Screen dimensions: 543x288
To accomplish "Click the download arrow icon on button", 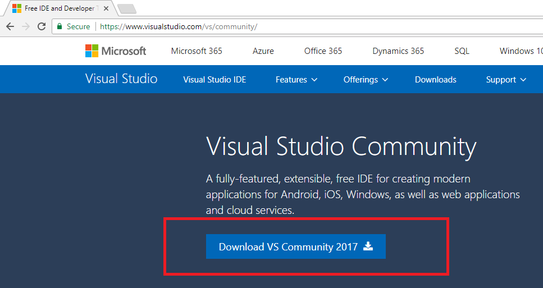I will click(x=368, y=246).
